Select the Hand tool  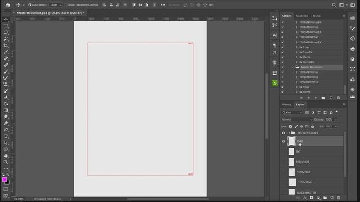coord(6,156)
